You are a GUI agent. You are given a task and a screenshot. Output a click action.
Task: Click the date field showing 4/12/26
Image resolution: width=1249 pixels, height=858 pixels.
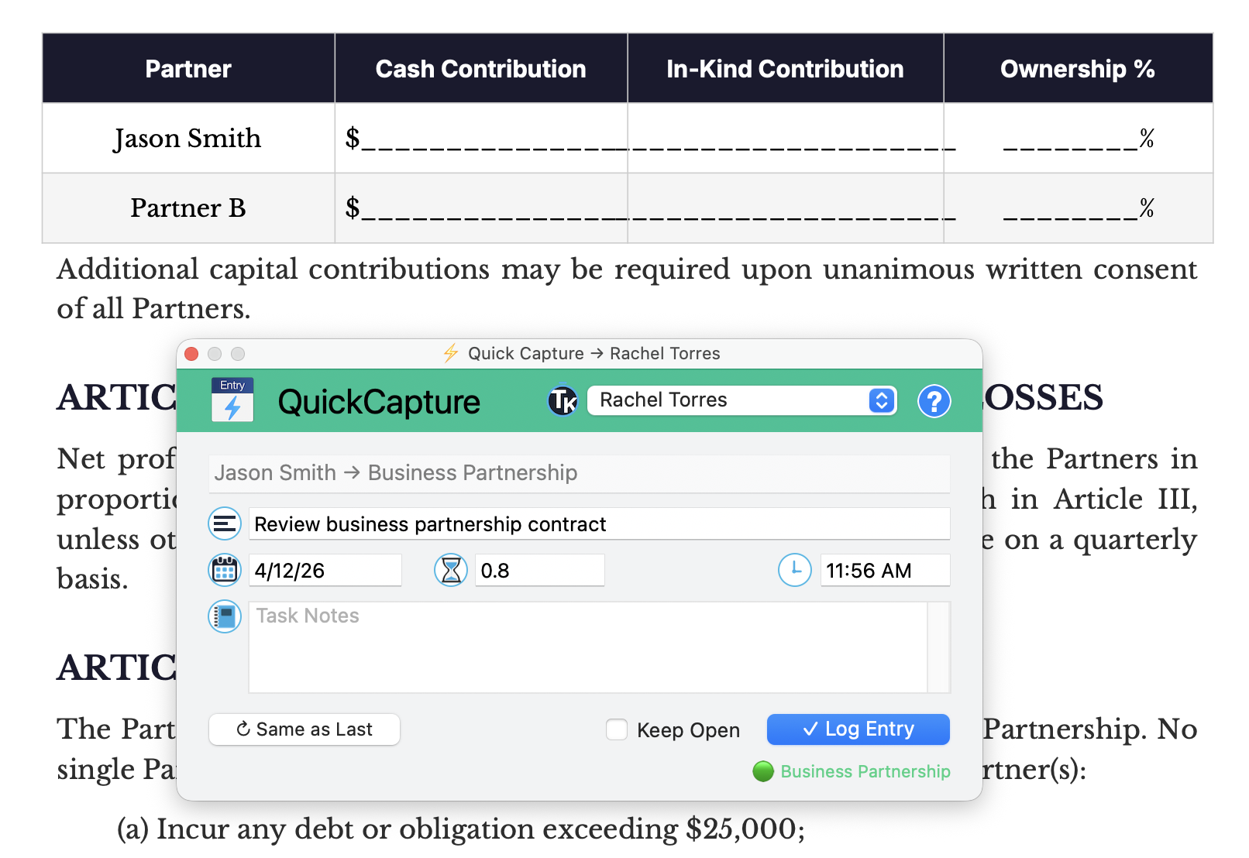click(x=325, y=570)
